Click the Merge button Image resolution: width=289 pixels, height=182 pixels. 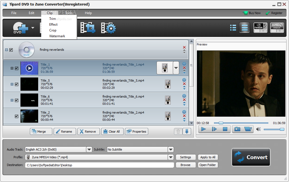(x=41, y=132)
